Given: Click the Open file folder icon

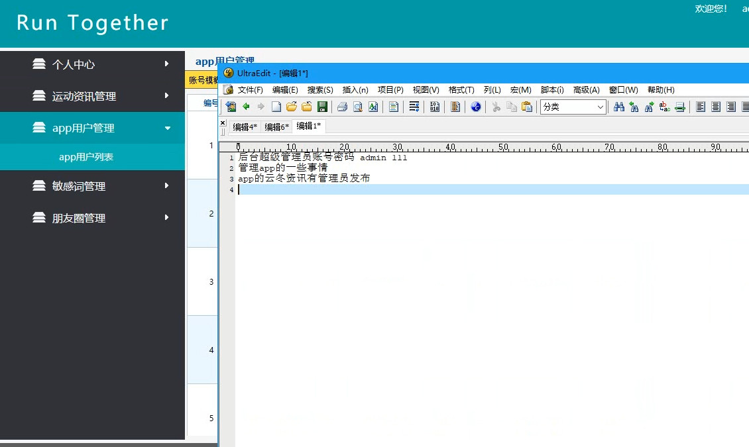Looking at the screenshot, I should [x=292, y=107].
